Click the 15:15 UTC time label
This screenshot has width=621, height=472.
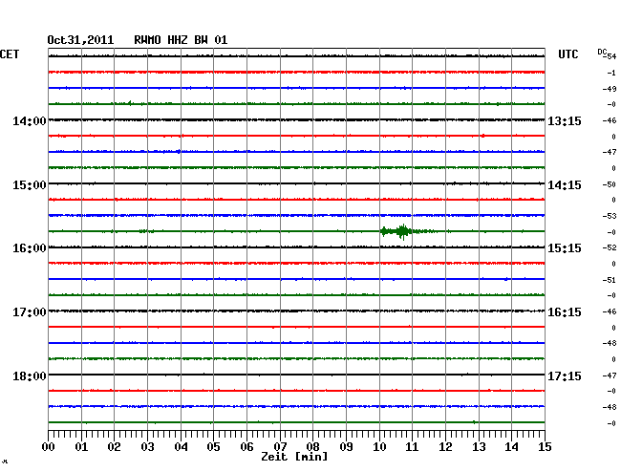565,248
